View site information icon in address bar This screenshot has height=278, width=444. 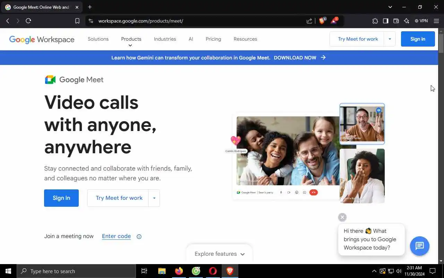(91, 21)
